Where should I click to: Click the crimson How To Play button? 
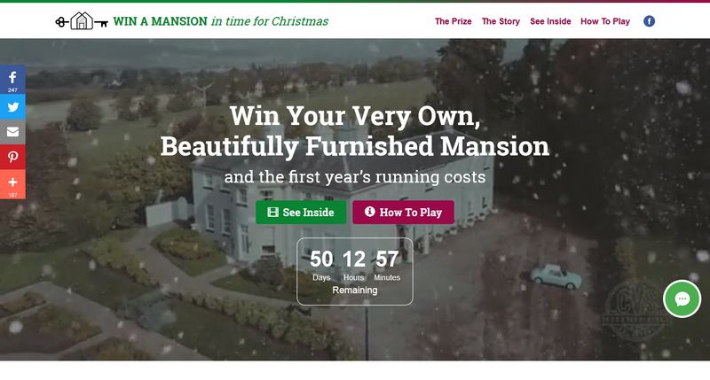404,213
